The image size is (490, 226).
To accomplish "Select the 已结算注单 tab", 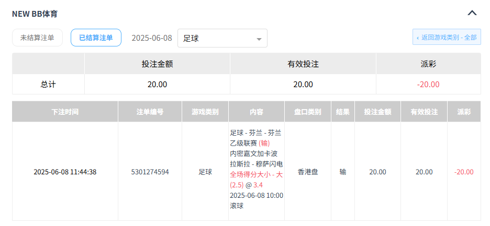I will click(x=96, y=38).
